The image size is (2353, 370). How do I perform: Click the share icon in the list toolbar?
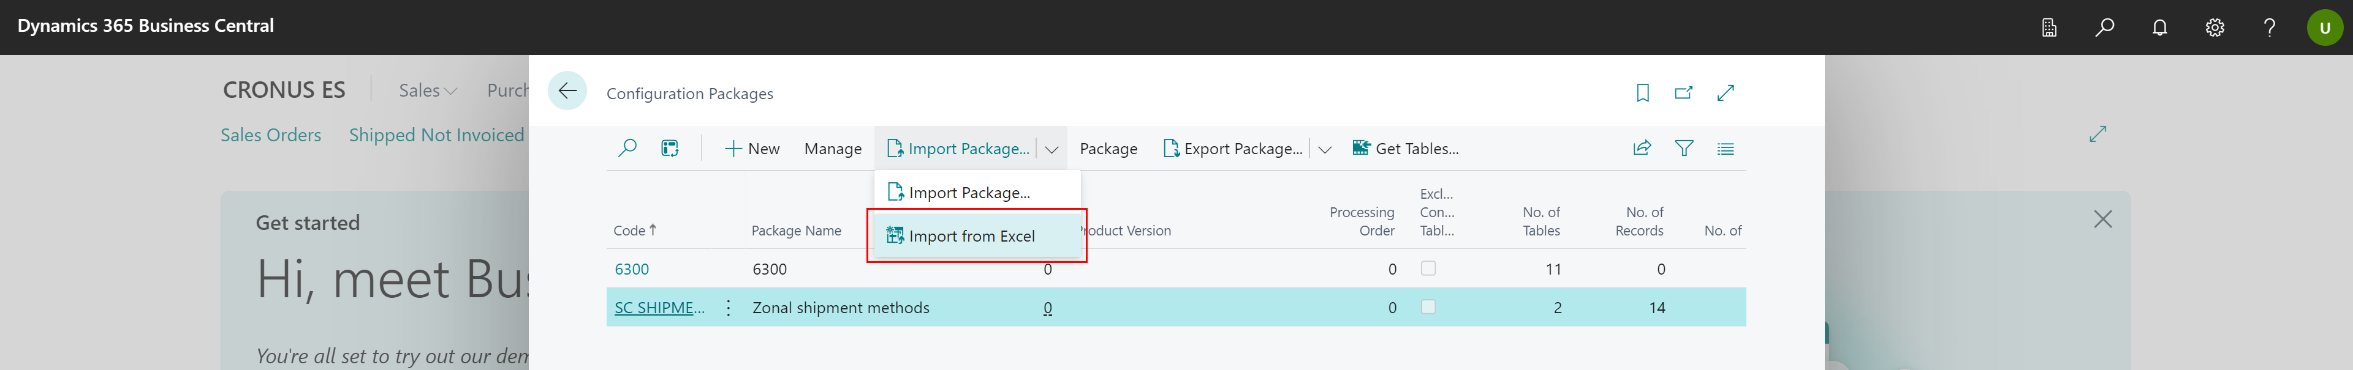pyautogui.click(x=1642, y=149)
